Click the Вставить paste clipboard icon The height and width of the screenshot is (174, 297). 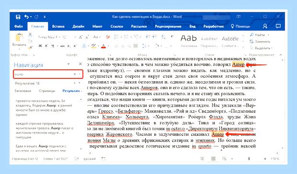(19, 37)
